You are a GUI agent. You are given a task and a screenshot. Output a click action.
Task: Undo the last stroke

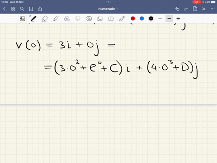point(177,9)
